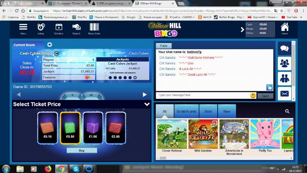Viewport: 307px width, 173px height.
Task: Click the Buy button
Action: (x=82, y=151)
